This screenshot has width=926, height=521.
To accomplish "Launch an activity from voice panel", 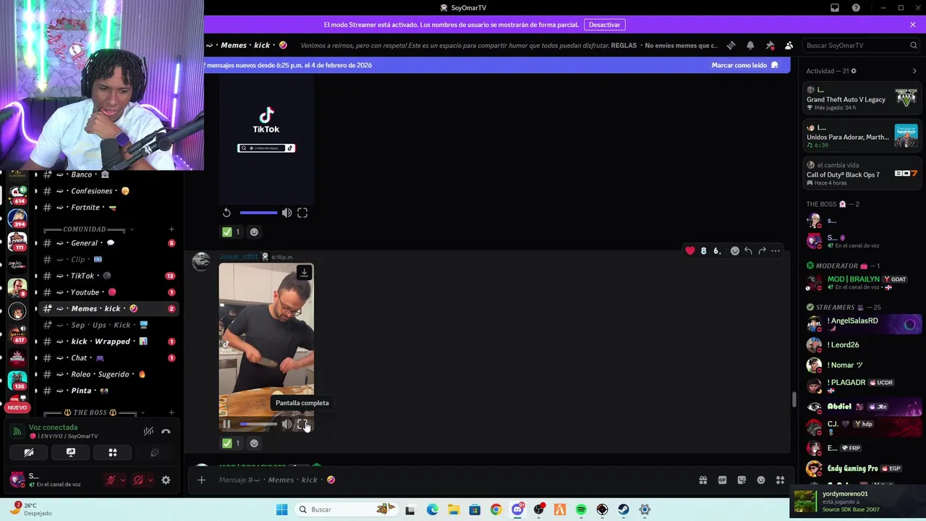I will [x=113, y=452].
